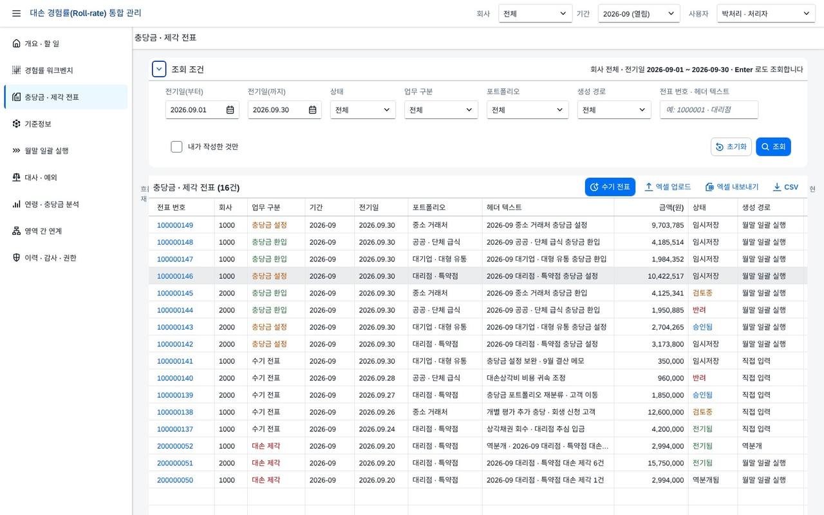Open calendar picker for 전기일(부터)
This screenshot has height=515, width=824.
(x=230, y=110)
